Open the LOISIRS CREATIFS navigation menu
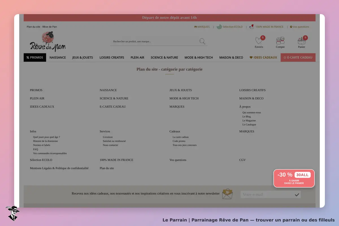This screenshot has width=339, height=226. click(112, 57)
